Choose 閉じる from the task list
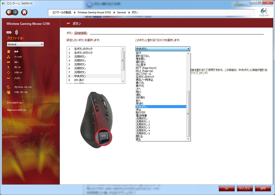This screenshot has height=195, width=275. coord(161,136)
